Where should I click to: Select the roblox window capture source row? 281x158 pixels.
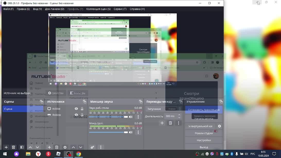pyautogui.click(x=65, y=109)
